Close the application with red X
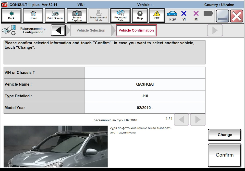This screenshot has width=245, height=171. (x=237, y=16)
